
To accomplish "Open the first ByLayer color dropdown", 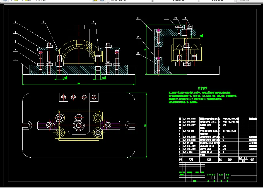I will pyautogui.click(x=149, y=1).
